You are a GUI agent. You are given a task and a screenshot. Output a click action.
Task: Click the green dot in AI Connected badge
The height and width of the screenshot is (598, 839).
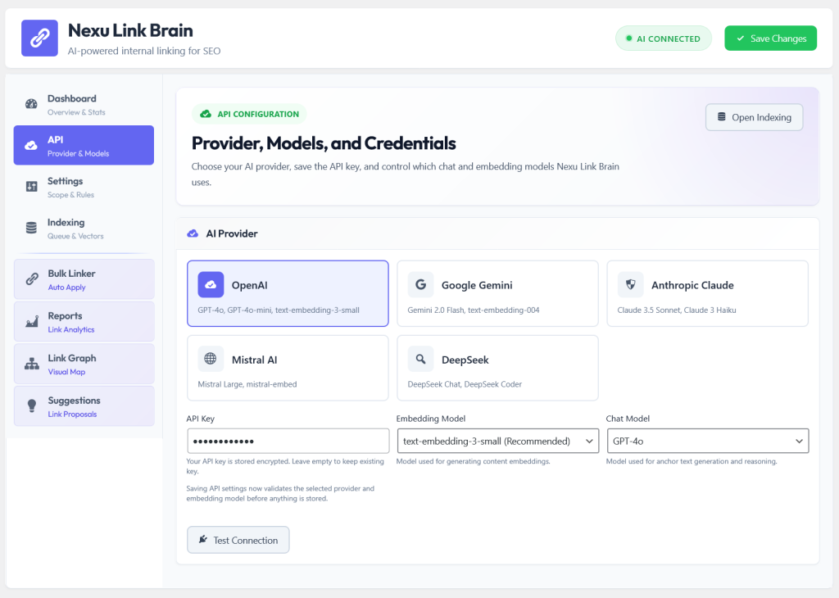pyautogui.click(x=629, y=39)
